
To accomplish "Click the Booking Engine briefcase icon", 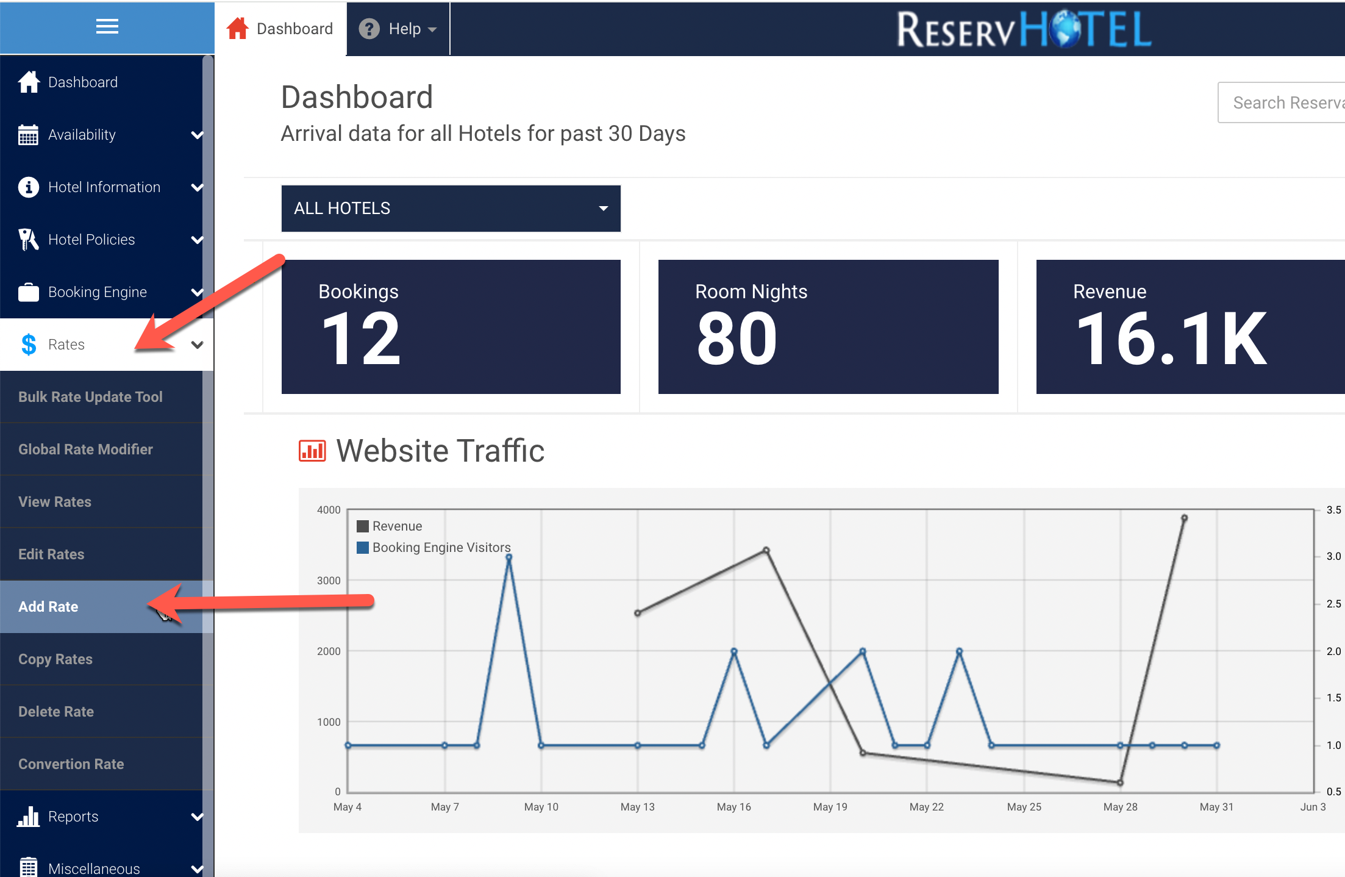I will (x=28, y=292).
